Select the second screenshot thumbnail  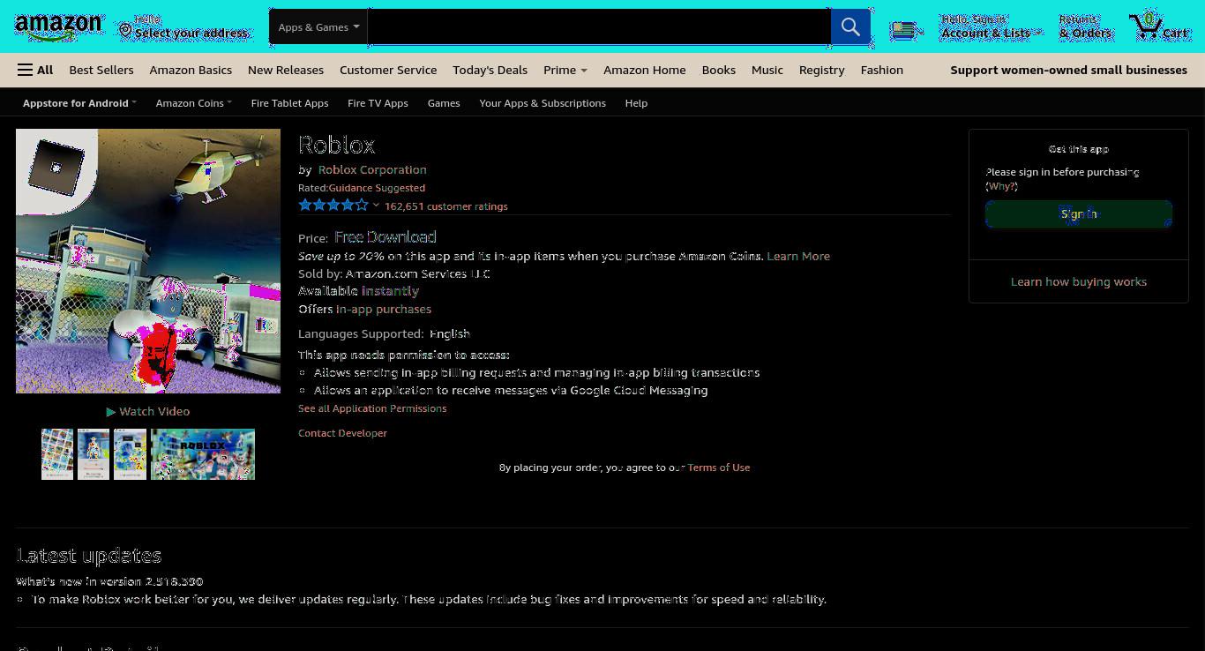click(94, 454)
